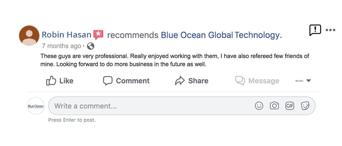
Task: Expand the comment-as identity dropdown arrow
Action: click(x=308, y=81)
